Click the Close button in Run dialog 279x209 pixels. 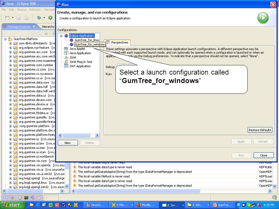coord(264,155)
